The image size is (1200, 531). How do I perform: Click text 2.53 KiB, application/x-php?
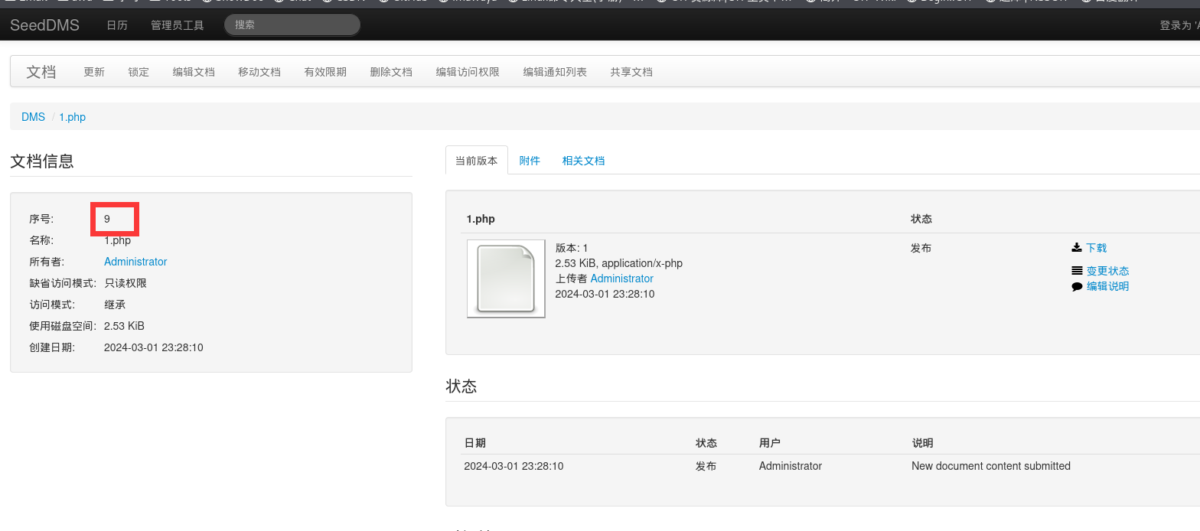(x=618, y=263)
